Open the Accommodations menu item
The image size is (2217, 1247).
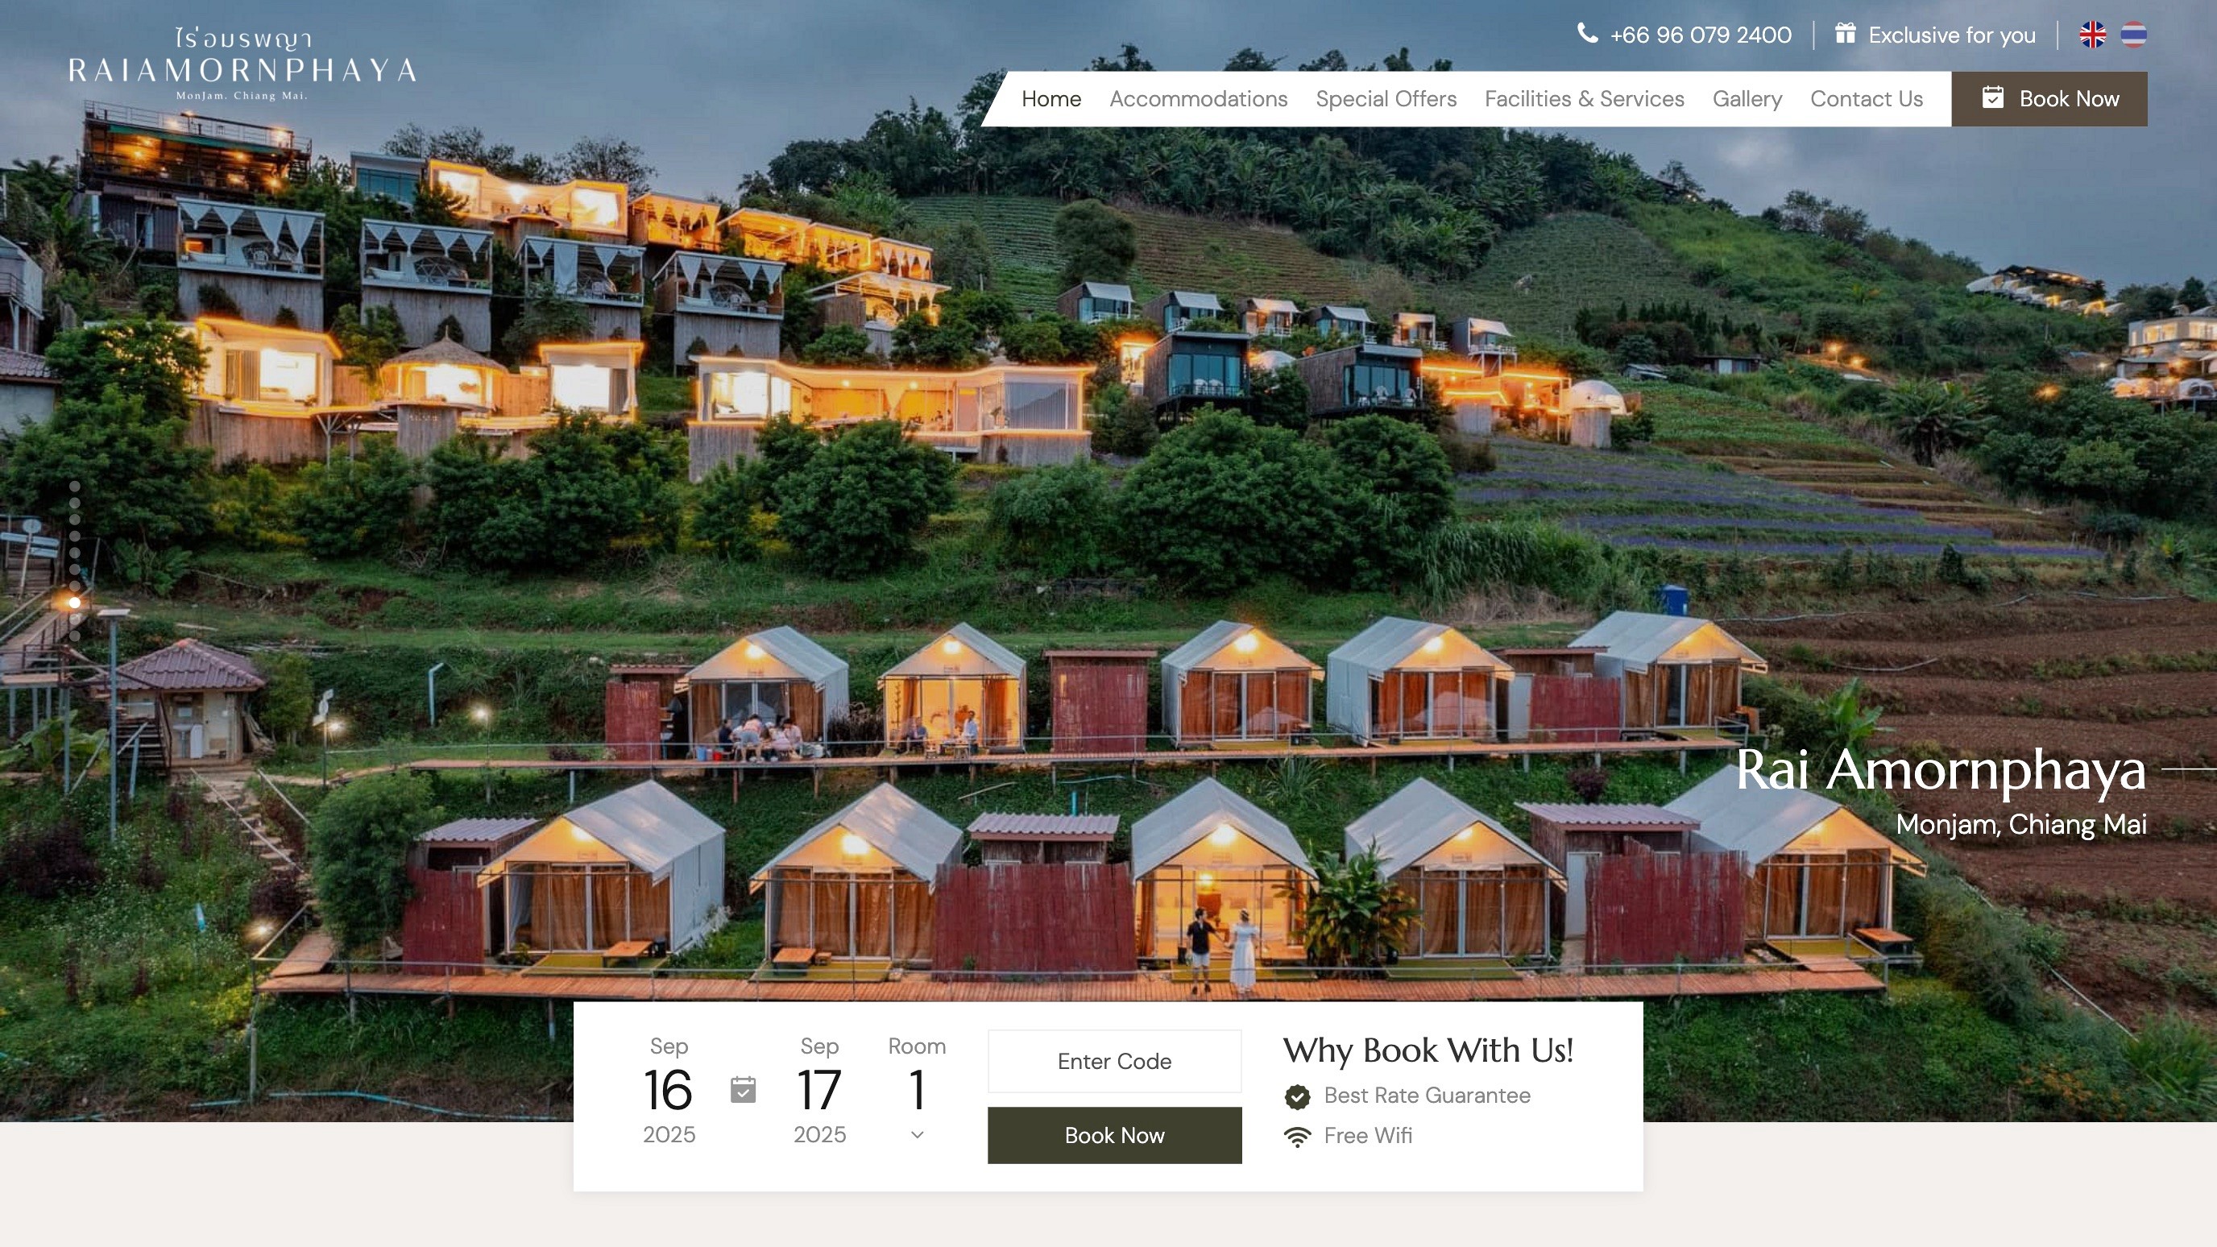(x=1198, y=99)
